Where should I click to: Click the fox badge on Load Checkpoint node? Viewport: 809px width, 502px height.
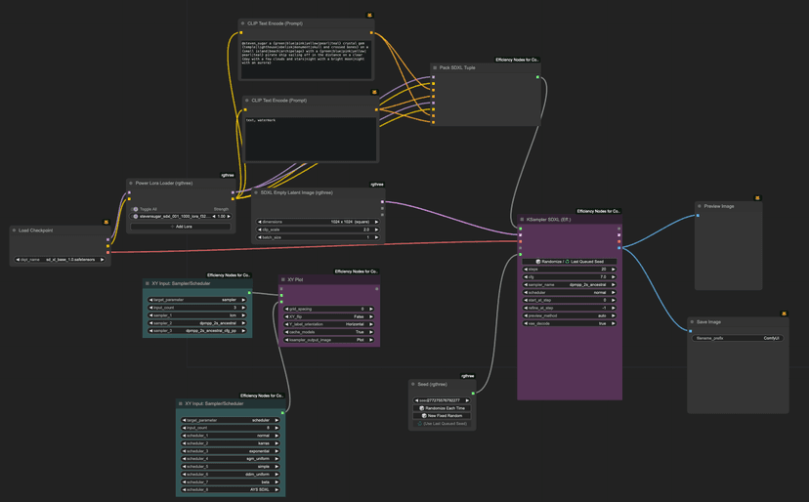point(106,222)
